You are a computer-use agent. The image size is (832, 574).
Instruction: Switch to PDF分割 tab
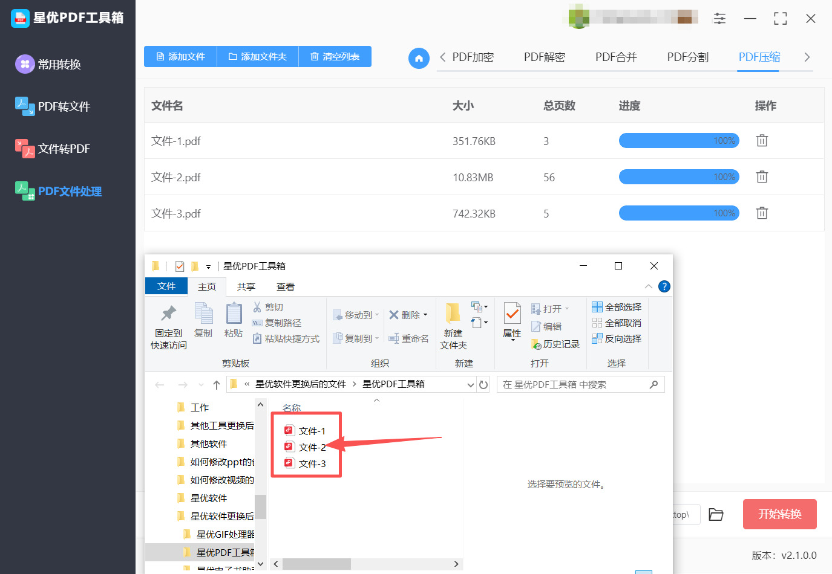[x=688, y=57]
